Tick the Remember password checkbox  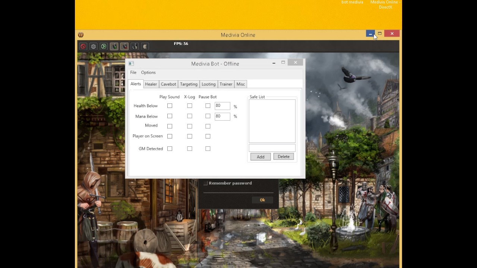point(205,183)
